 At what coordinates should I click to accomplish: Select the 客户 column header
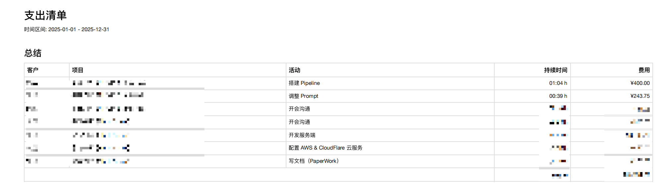click(x=33, y=70)
